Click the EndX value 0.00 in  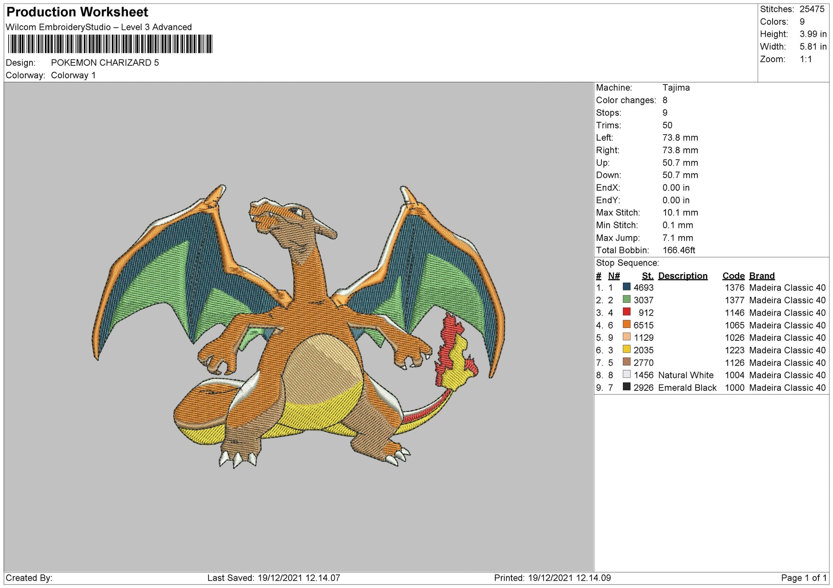(x=676, y=188)
